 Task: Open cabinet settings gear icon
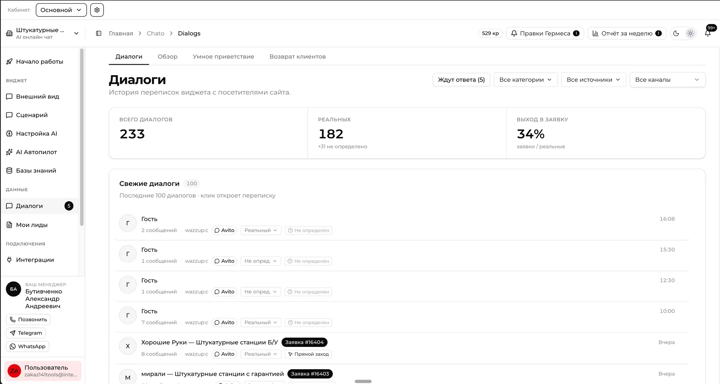tap(97, 10)
